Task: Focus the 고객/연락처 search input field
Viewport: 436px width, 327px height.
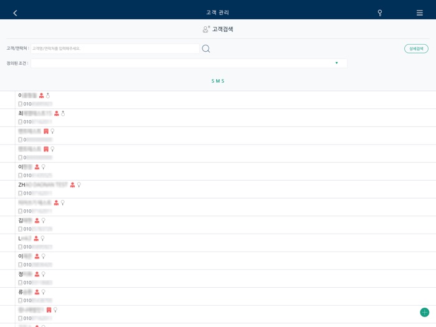Action: point(115,49)
